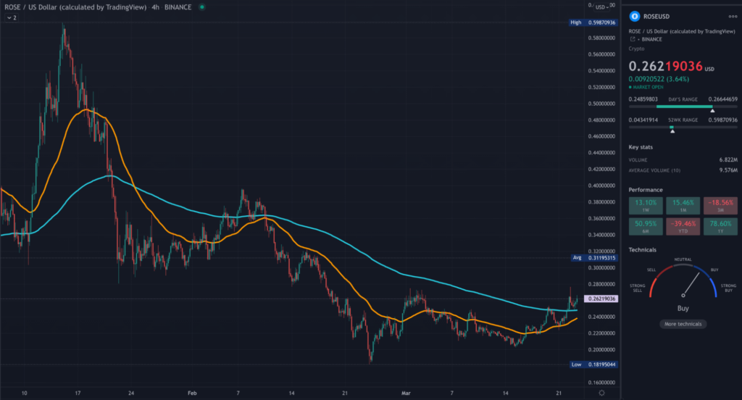Click the 3M performance tile showing -18.56%
The image size is (742, 400).
tap(719, 205)
